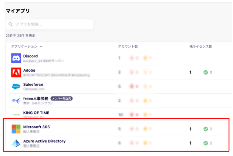Click the マイアプリ page heading
Screen dimensions: 233x156
(18, 11)
